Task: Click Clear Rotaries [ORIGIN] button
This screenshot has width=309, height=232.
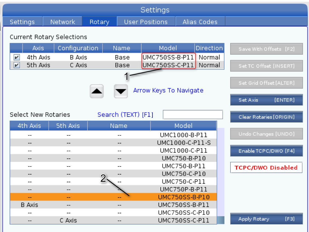Action: (267, 117)
